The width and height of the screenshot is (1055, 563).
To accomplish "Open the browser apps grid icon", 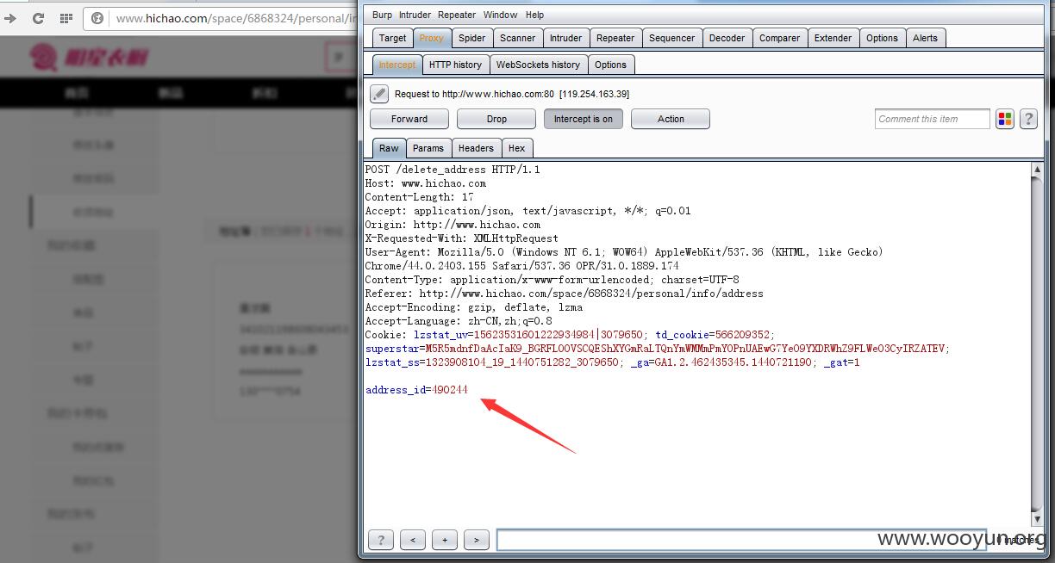I will (x=66, y=18).
